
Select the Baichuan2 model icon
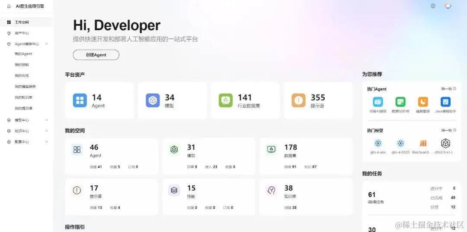click(x=423, y=144)
